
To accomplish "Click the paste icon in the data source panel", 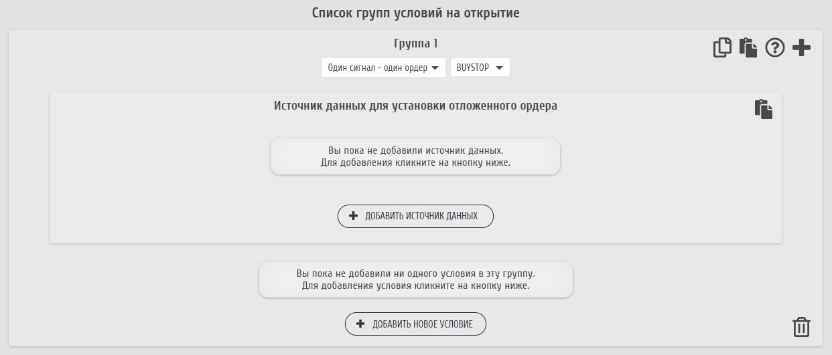I will click(764, 109).
